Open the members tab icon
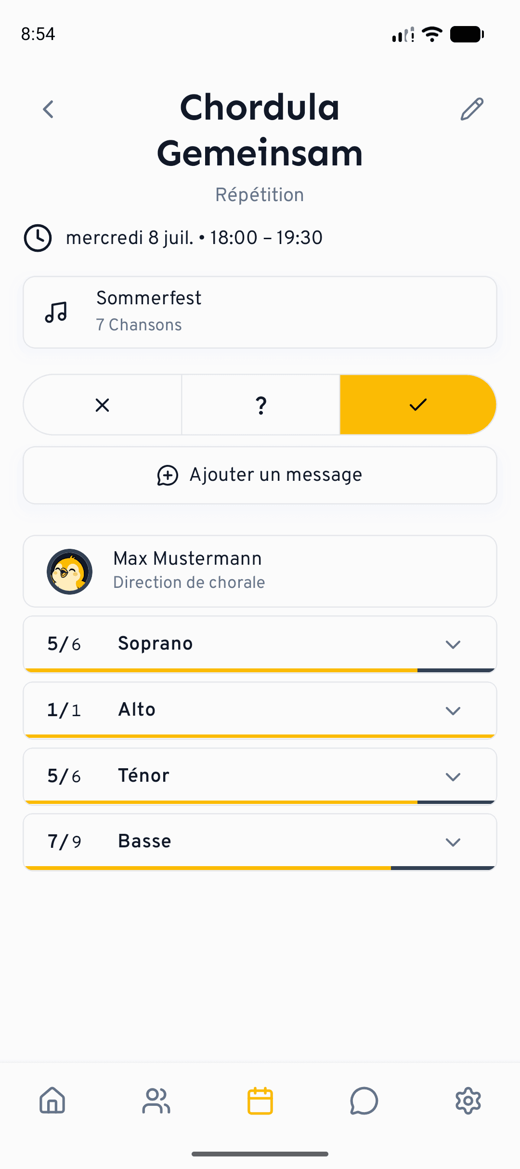520x1169 pixels. pyautogui.click(x=156, y=1101)
